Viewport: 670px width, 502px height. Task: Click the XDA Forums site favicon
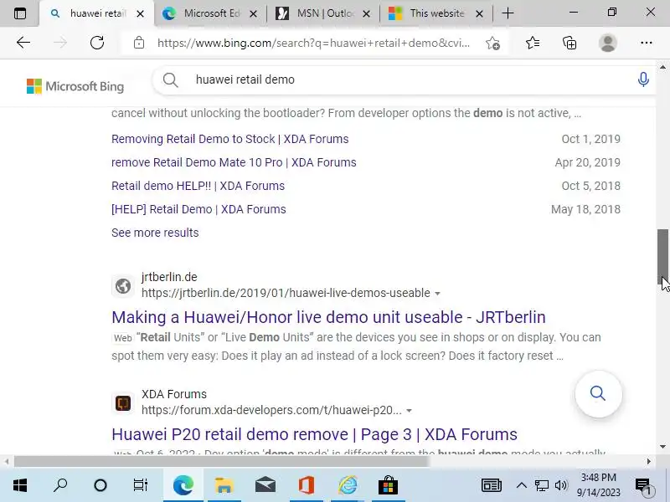click(123, 403)
